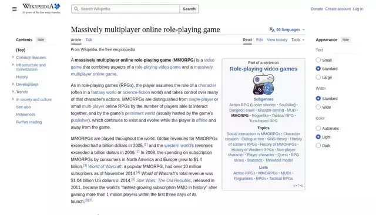Viewport: 376px width, 215px height.
Task: Open the Soulslike link
Action: click(287, 105)
